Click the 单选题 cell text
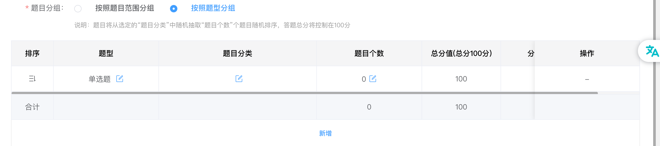 point(99,79)
